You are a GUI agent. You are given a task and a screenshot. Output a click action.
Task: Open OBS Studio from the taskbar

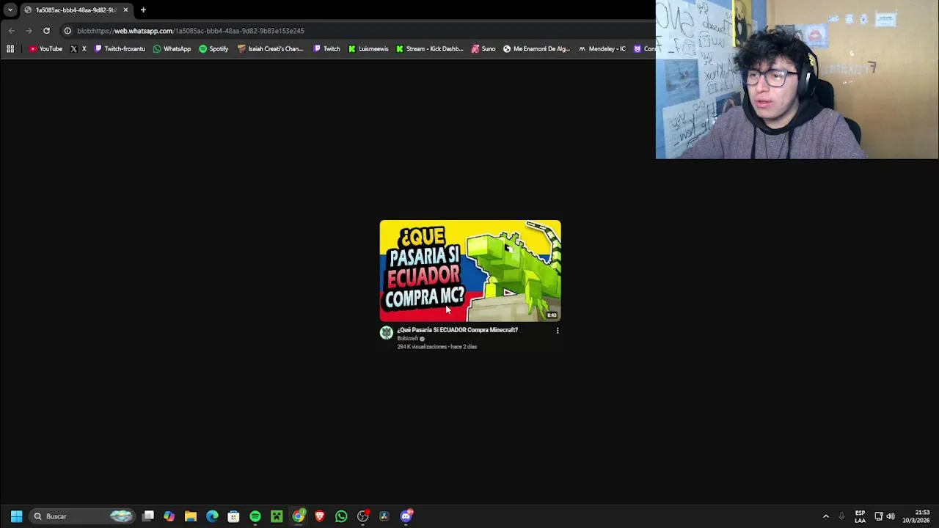pyautogui.click(x=362, y=516)
